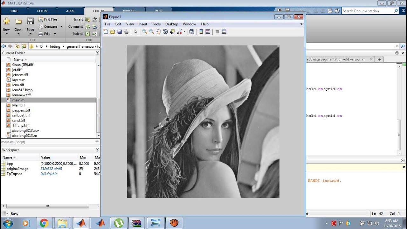This screenshot has width=407, height=229.
Task: Select lena512.bmp in Current Folder
Action: click(x=22, y=90)
